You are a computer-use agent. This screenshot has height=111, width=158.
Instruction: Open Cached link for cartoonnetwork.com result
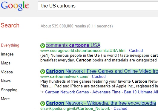click(x=99, y=76)
